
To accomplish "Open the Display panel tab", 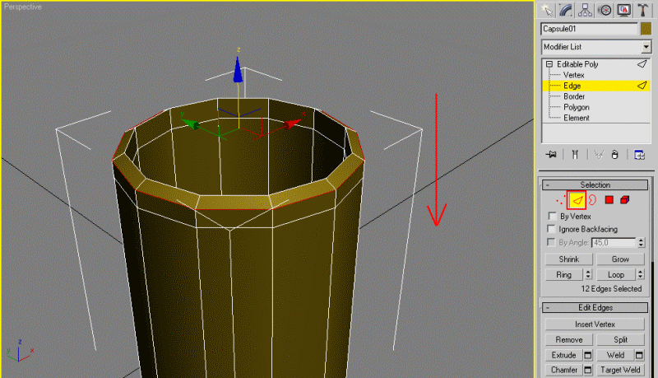I will (624, 10).
